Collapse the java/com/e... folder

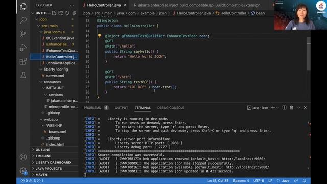click(x=41, y=32)
